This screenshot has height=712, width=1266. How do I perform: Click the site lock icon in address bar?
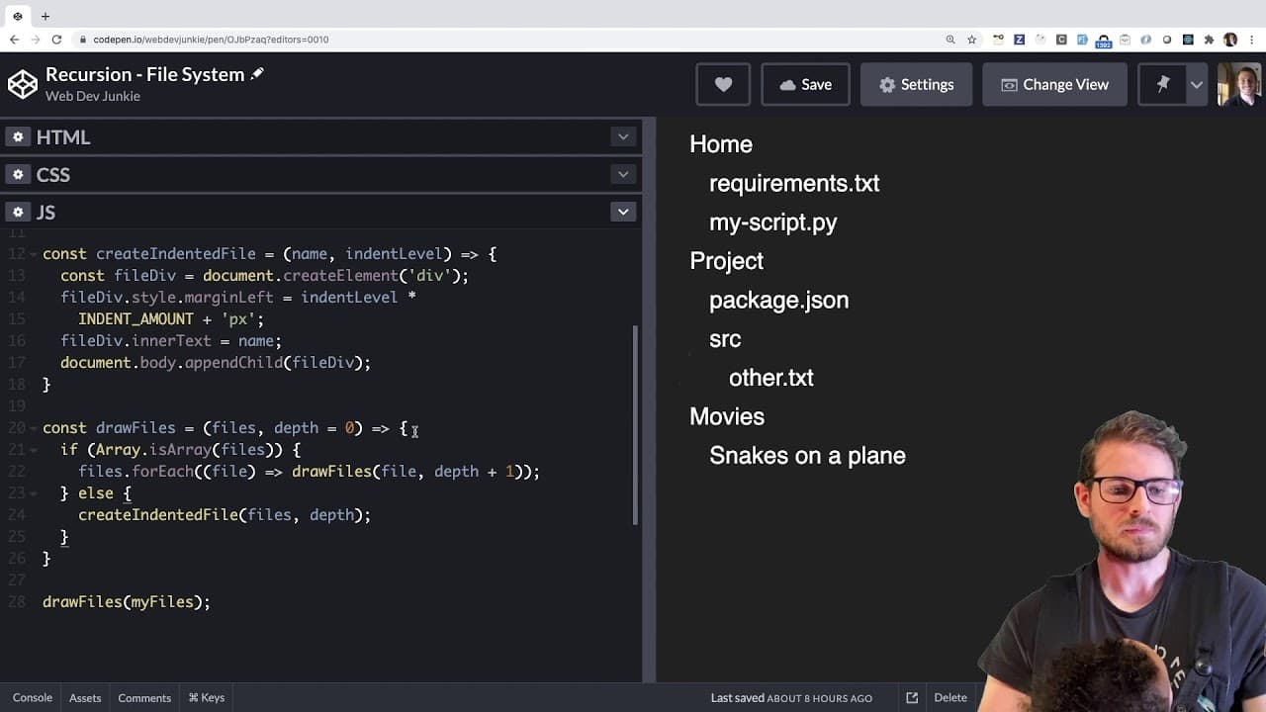pos(83,40)
